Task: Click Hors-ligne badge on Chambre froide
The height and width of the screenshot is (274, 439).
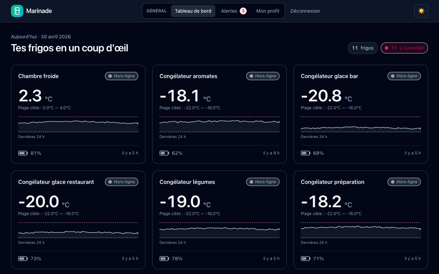Action: (x=121, y=76)
